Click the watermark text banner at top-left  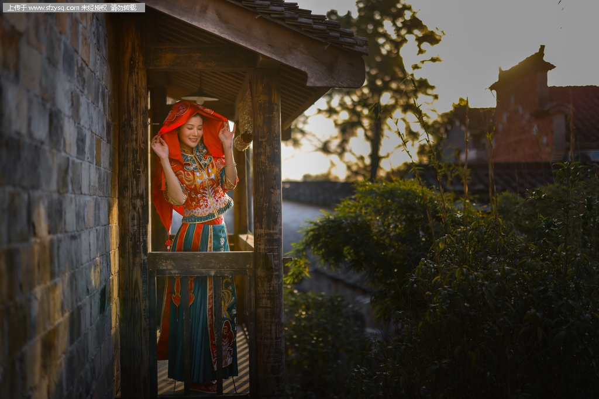tap(74, 8)
